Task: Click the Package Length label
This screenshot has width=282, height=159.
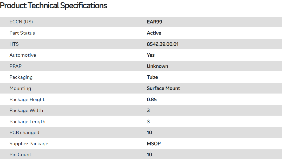Action: [27, 122]
